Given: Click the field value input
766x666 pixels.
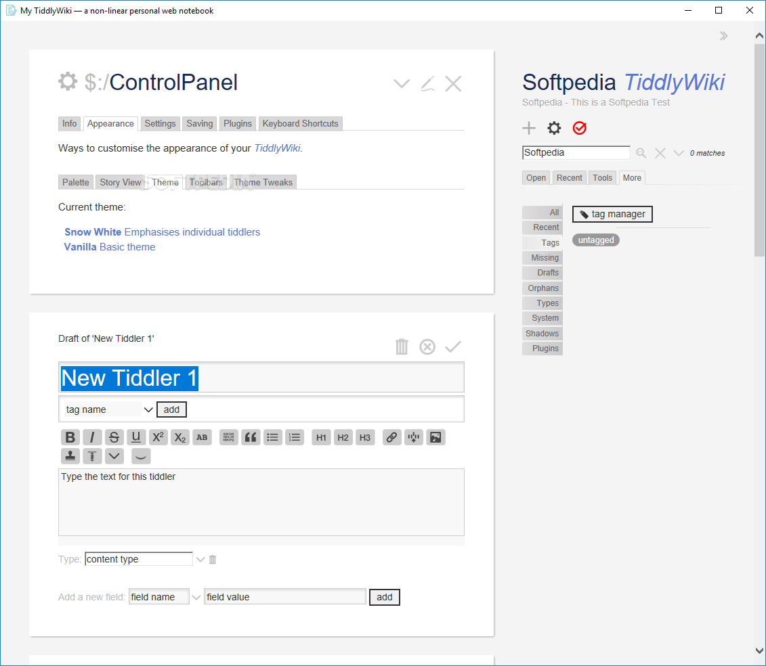Looking at the screenshot, I should pyautogui.click(x=285, y=597).
